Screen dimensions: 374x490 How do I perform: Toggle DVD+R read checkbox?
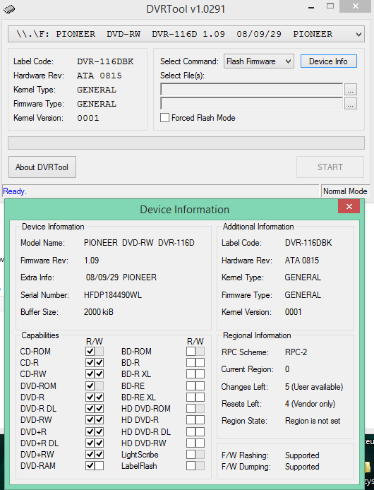pos(90,431)
